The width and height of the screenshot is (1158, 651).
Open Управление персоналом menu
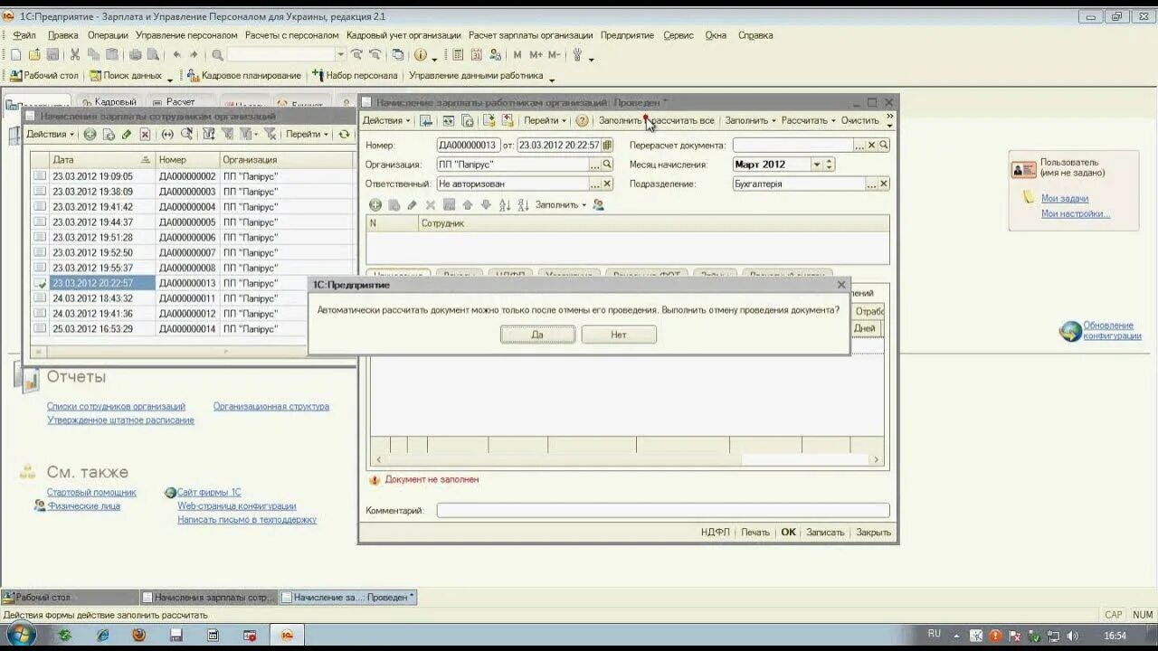tap(186, 35)
